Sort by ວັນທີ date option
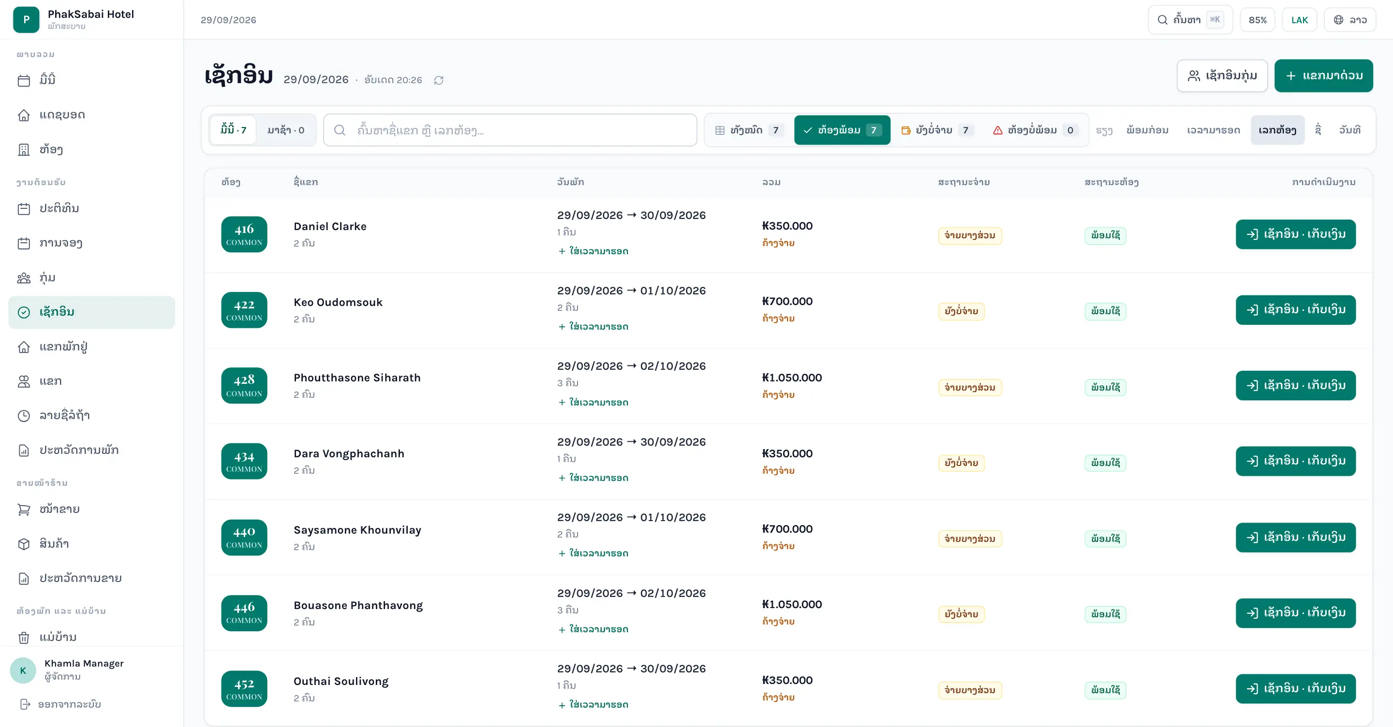This screenshot has height=727, width=1393. click(x=1350, y=130)
